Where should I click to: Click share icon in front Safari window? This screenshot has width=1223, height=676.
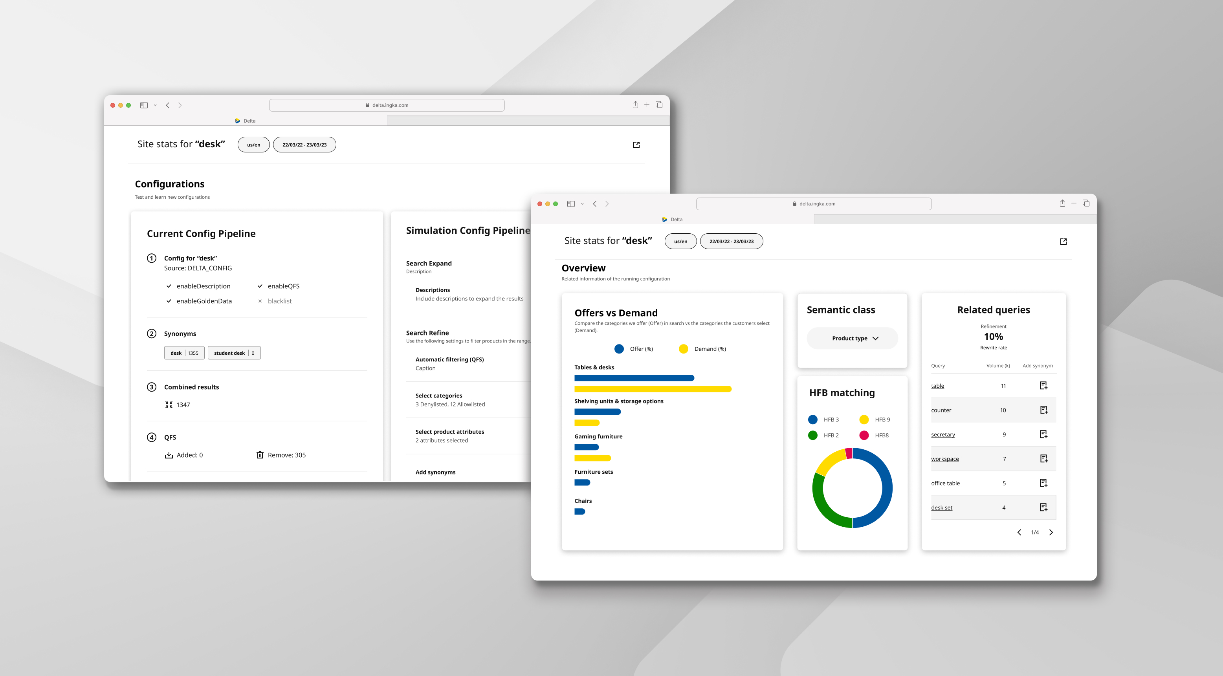(x=1062, y=203)
